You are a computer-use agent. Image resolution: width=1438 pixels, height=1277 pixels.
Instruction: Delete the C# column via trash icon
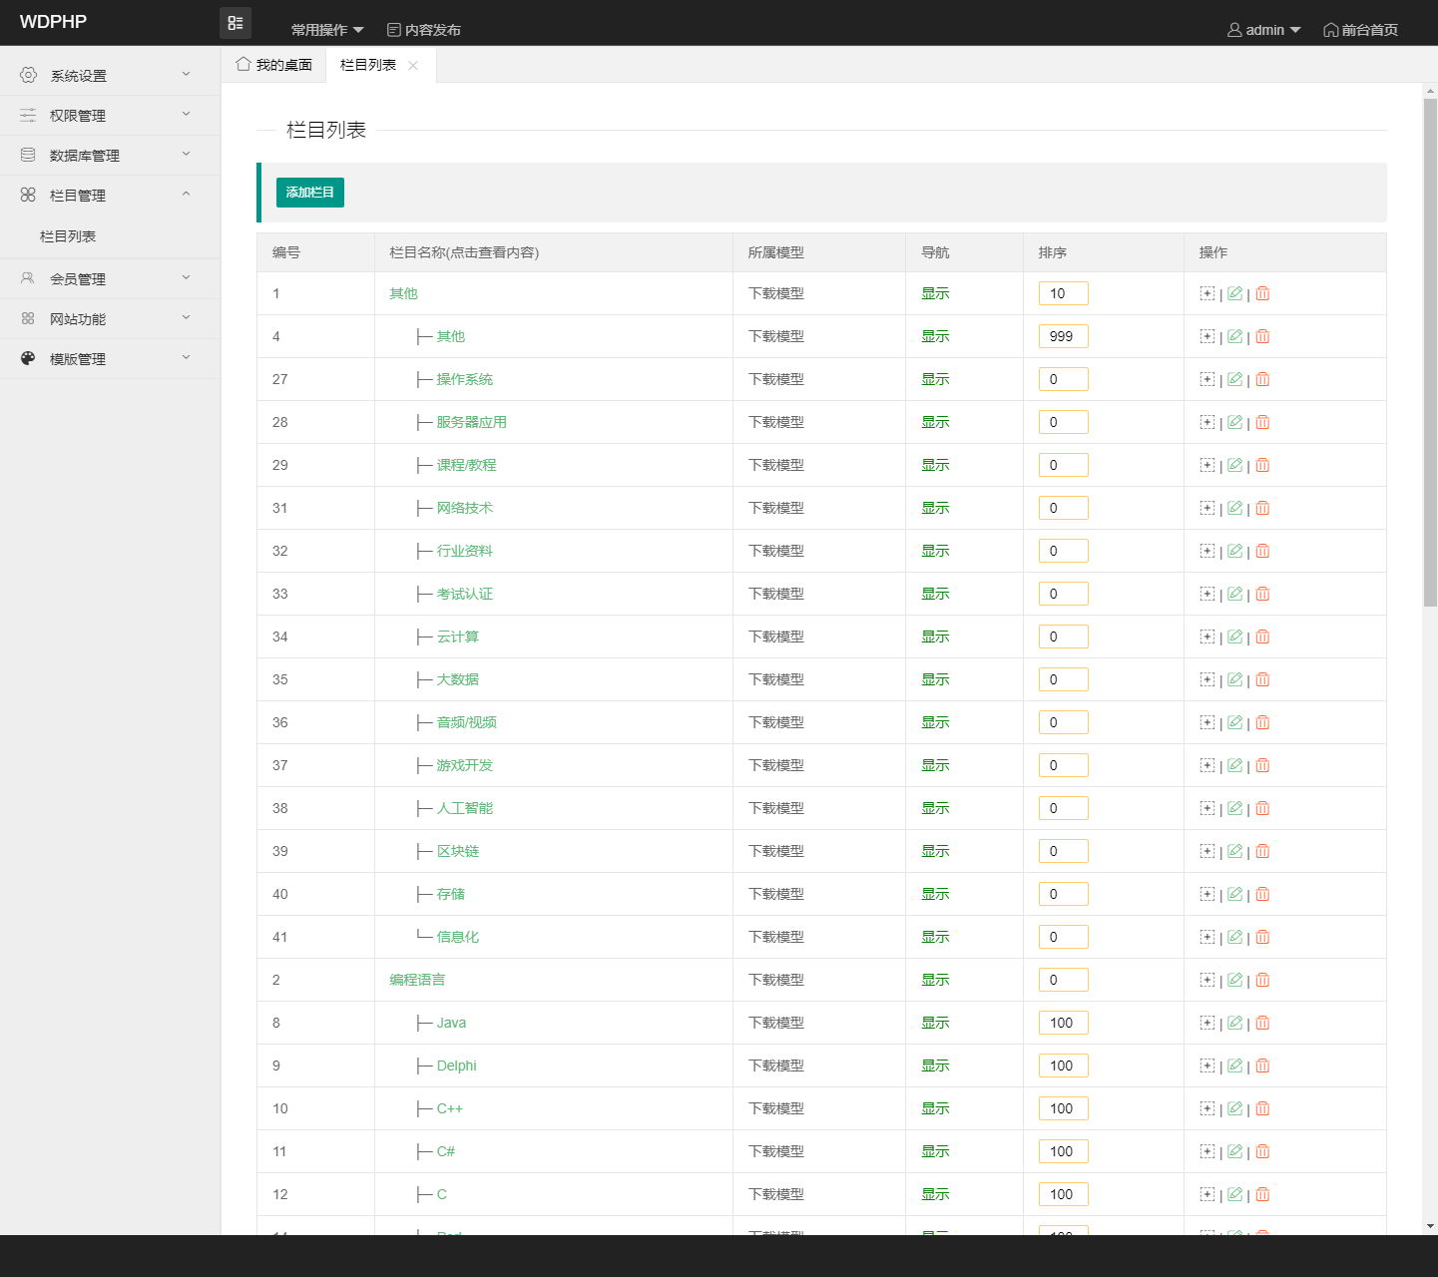(x=1262, y=1151)
